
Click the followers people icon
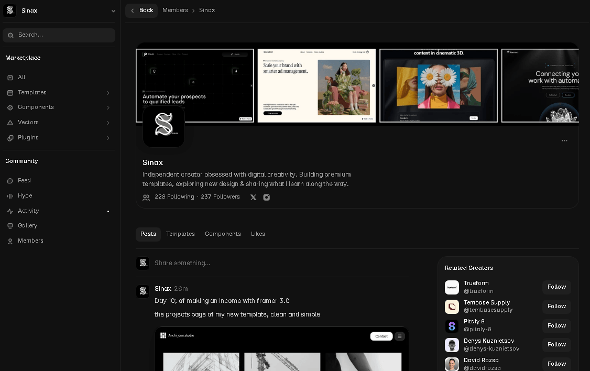tap(146, 197)
